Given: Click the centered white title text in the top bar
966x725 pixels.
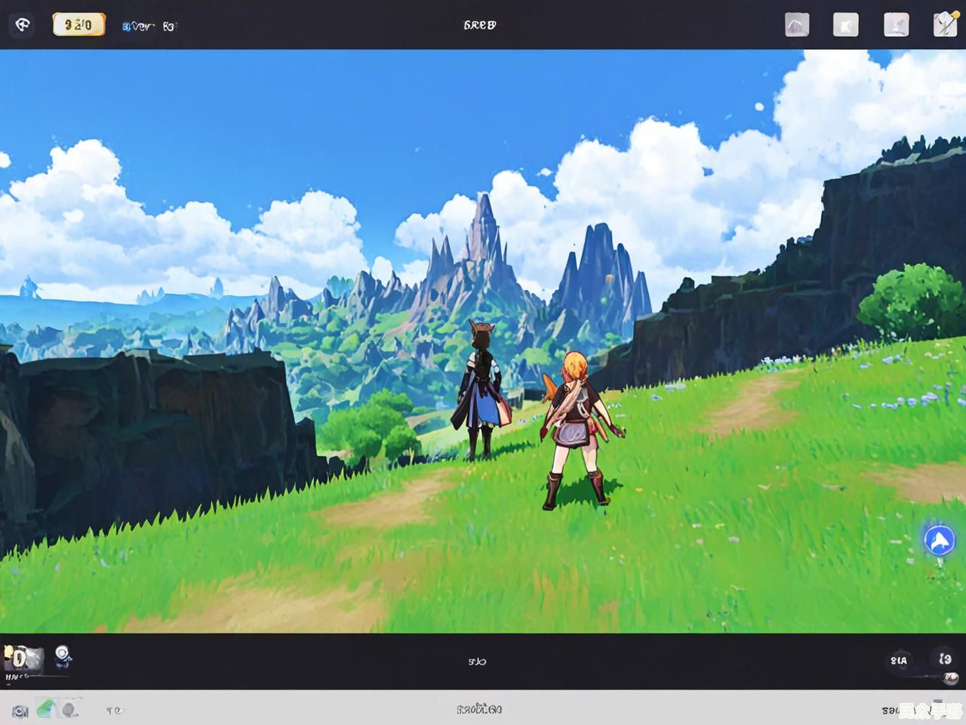Looking at the screenshot, I should [480, 25].
